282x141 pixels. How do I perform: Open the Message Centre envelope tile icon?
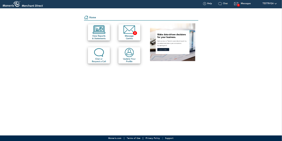129,29
